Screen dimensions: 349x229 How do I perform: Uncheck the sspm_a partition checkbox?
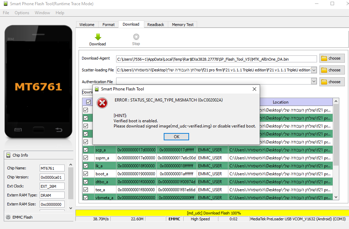(x=86, y=158)
